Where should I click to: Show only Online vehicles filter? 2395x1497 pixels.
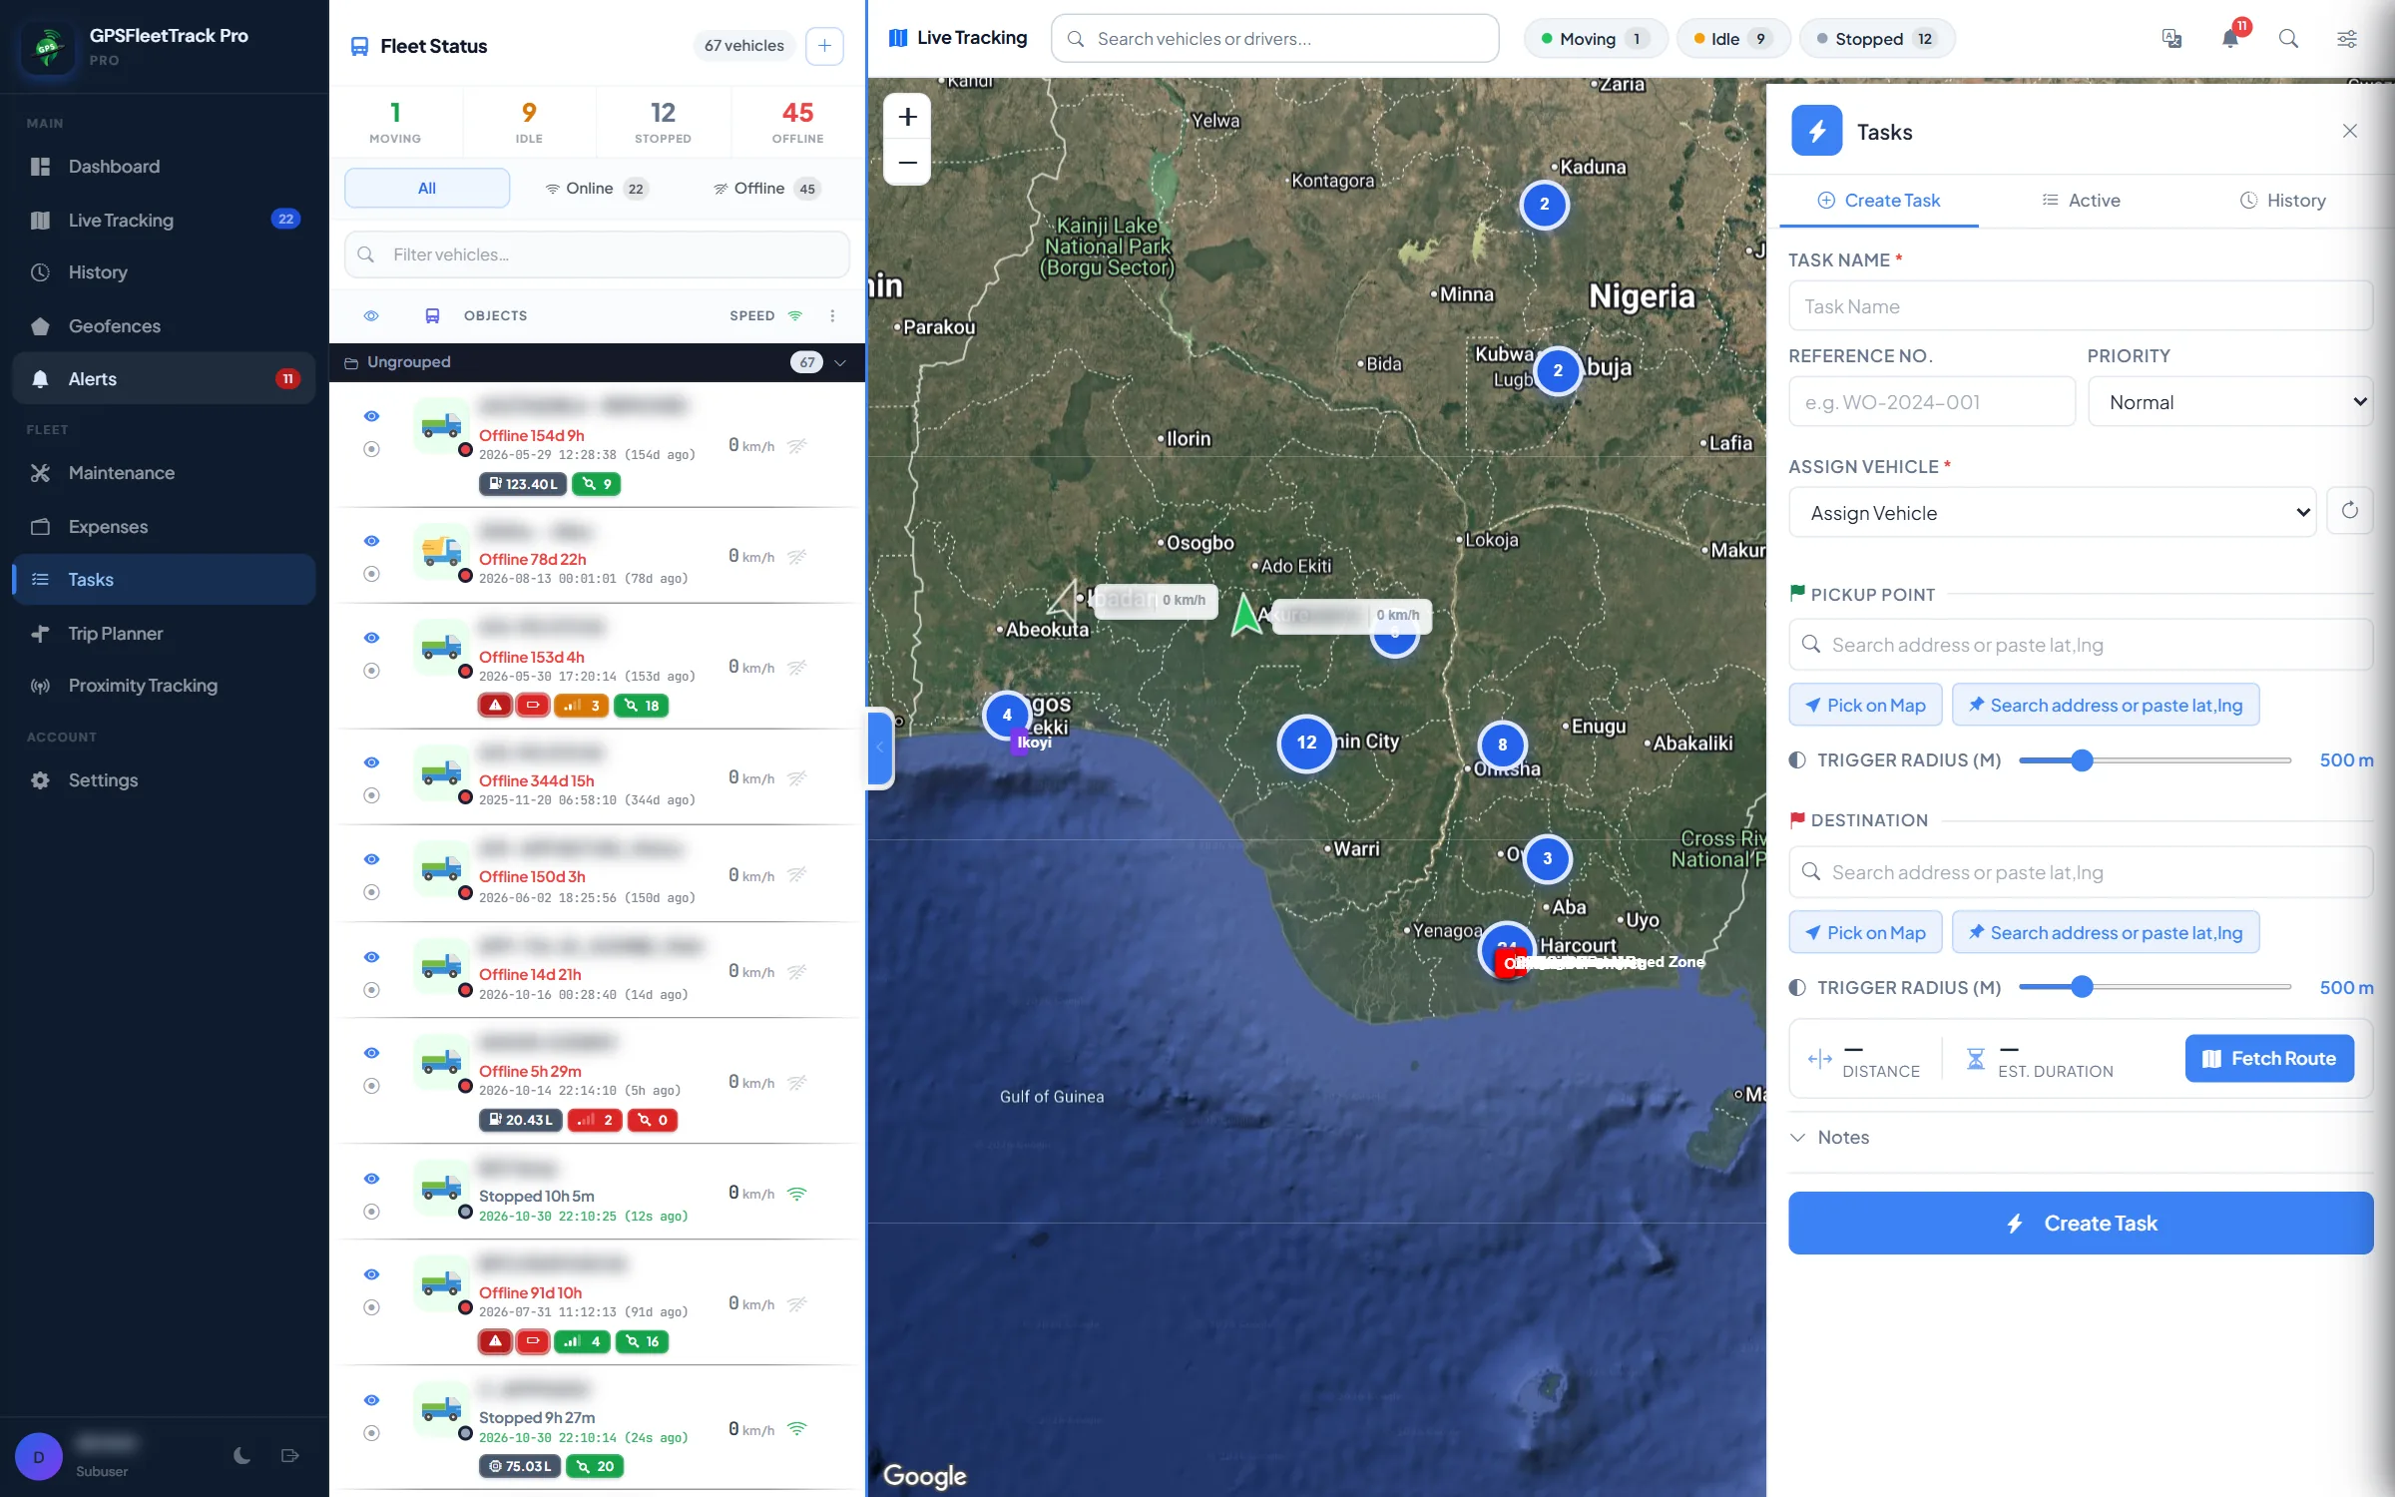click(x=597, y=189)
